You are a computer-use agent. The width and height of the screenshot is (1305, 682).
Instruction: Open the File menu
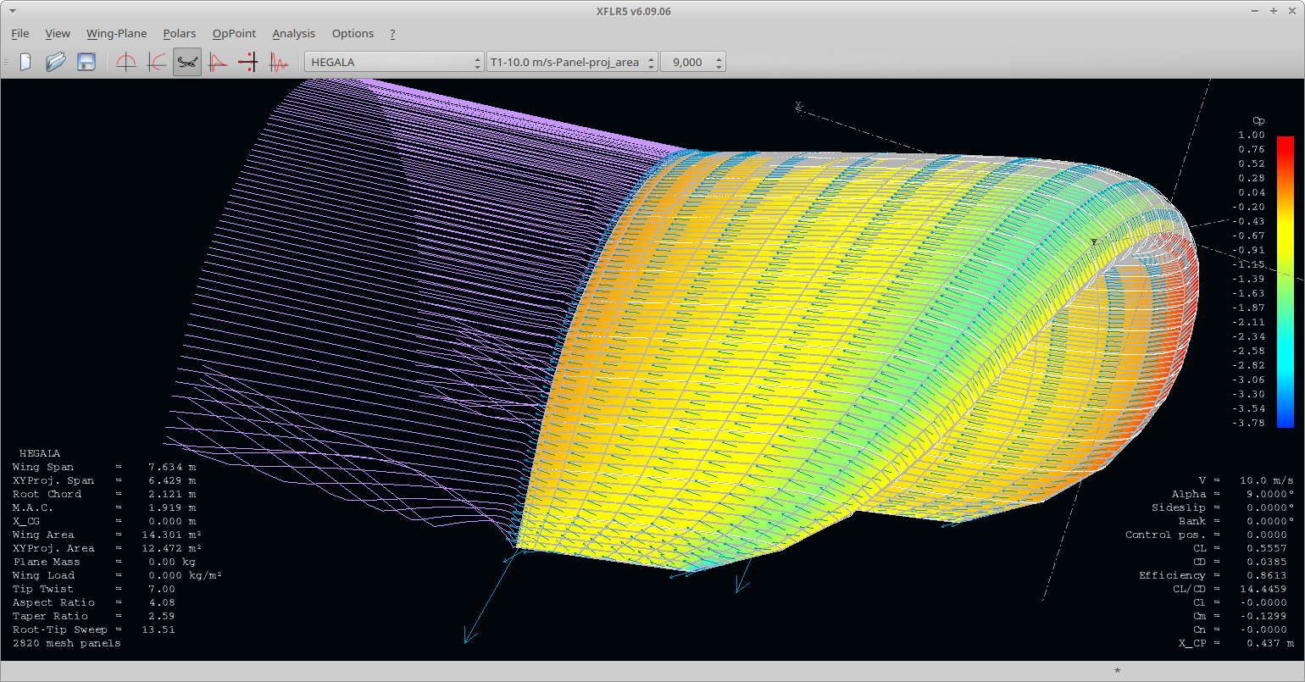pos(20,34)
